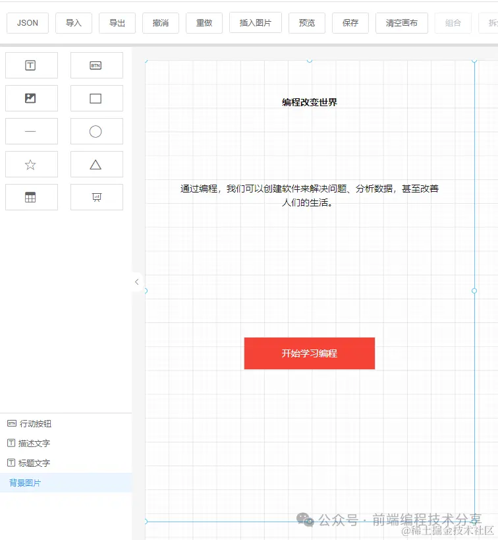
Task: Click the top-middle selection handle
Action: (x=310, y=60)
